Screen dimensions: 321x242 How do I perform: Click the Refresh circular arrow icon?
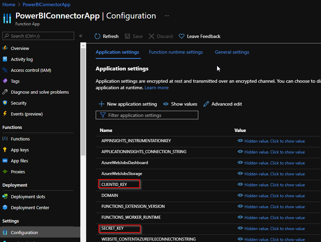click(97, 36)
